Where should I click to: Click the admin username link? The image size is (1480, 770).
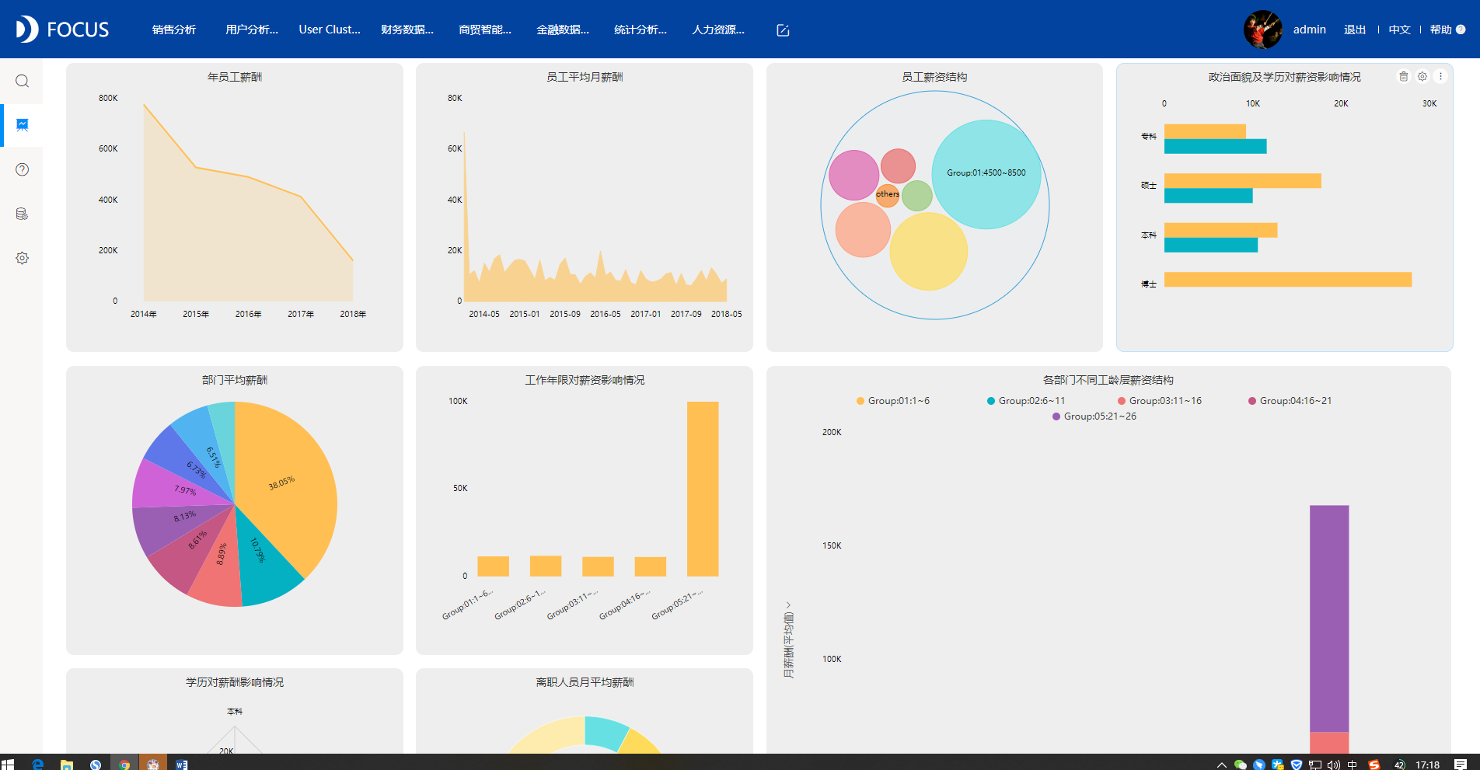(x=1310, y=30)
